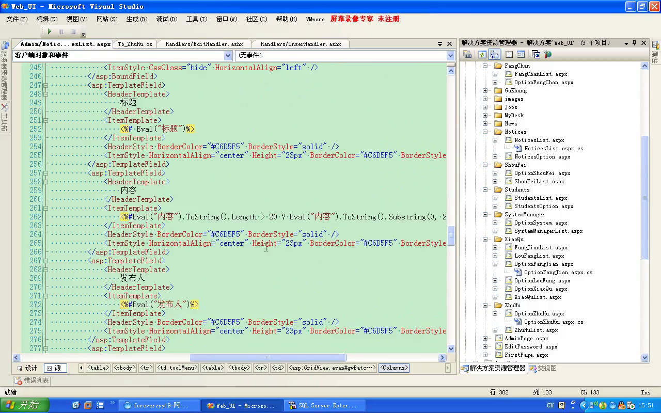The image size is (661, 413).
Task: Click QQ penguin icon in system tray
Action: (621, 405)
